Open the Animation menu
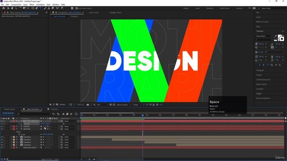 click(40, 4)
